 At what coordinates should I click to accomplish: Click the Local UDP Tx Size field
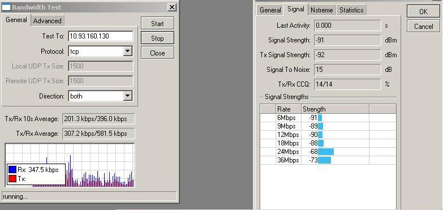(x=100, y=66)
